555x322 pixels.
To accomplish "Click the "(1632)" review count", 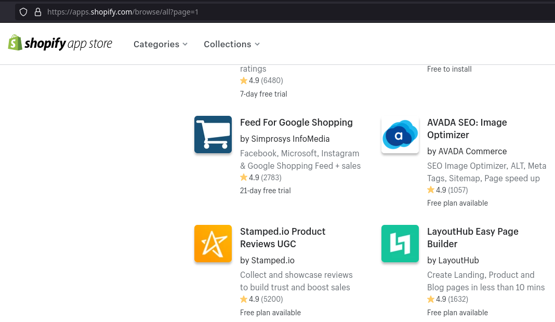I will [458, 299].
